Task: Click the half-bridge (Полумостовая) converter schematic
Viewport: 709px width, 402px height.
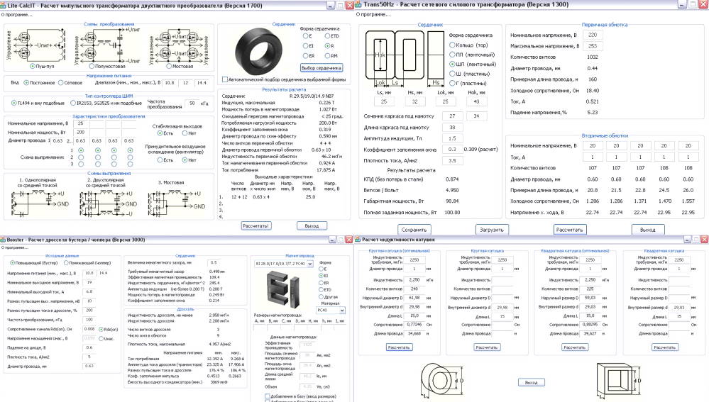Action: point(107,44)
